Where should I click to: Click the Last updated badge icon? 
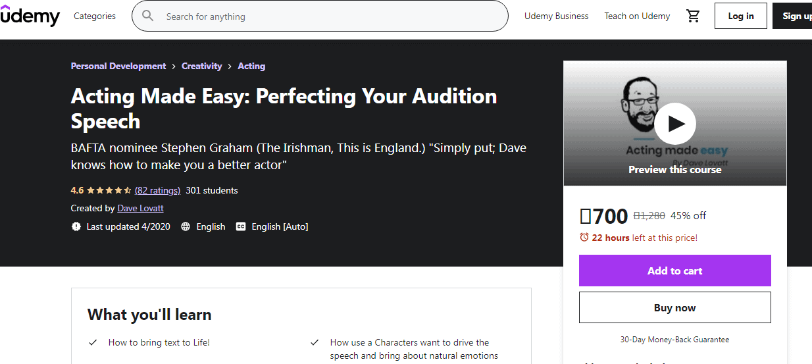(x=76, y=226)
